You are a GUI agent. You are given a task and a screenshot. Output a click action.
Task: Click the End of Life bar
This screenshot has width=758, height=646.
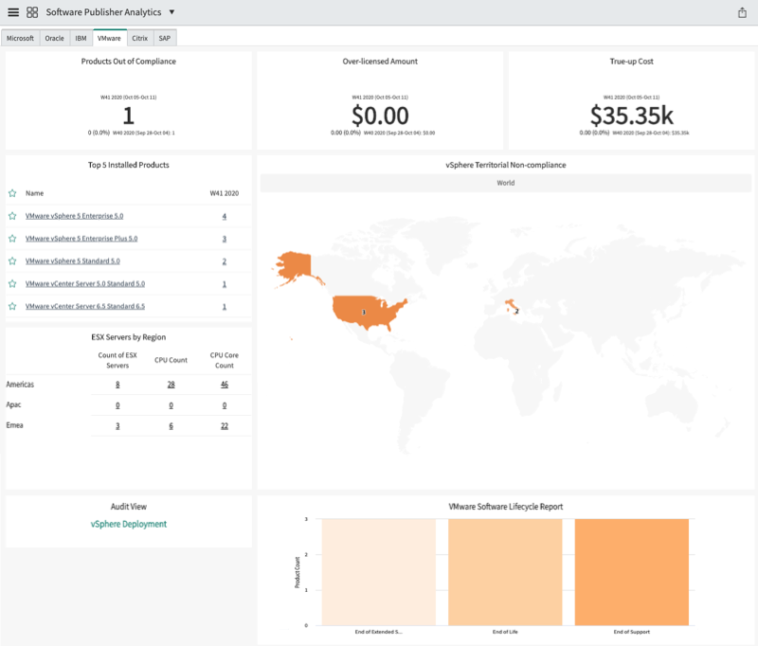click(505, 572)
